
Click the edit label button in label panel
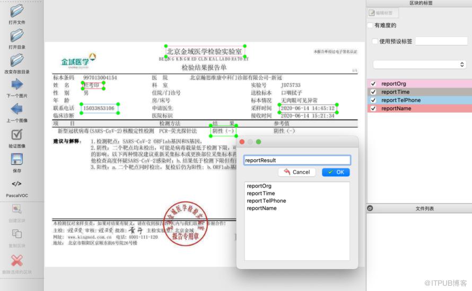click(x=383, y=13)
